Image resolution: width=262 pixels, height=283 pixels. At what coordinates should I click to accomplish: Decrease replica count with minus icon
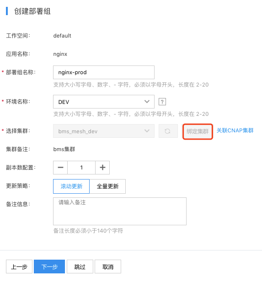point(60,168)
